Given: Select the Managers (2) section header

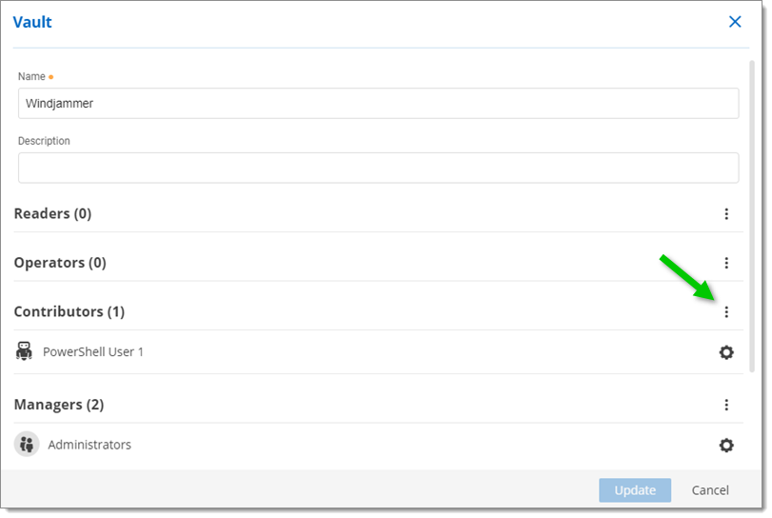Looking at the screenshot, I should click(59, 405).
